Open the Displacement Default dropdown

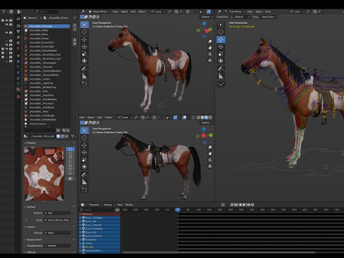coord(57,246)
